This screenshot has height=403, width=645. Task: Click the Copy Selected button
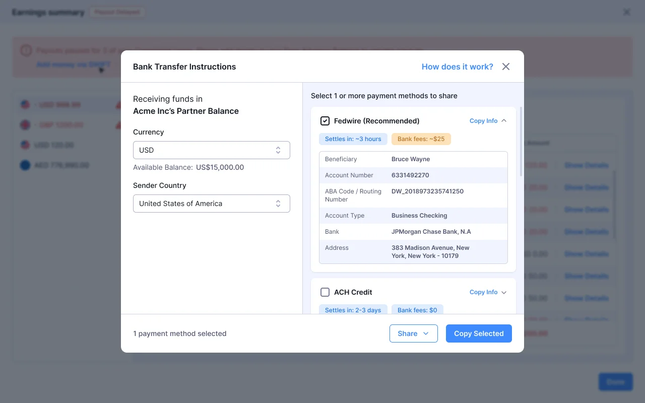(478, 333)
